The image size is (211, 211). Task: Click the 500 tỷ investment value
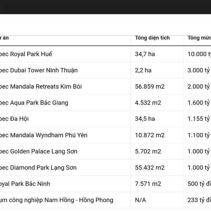(199, 184)
